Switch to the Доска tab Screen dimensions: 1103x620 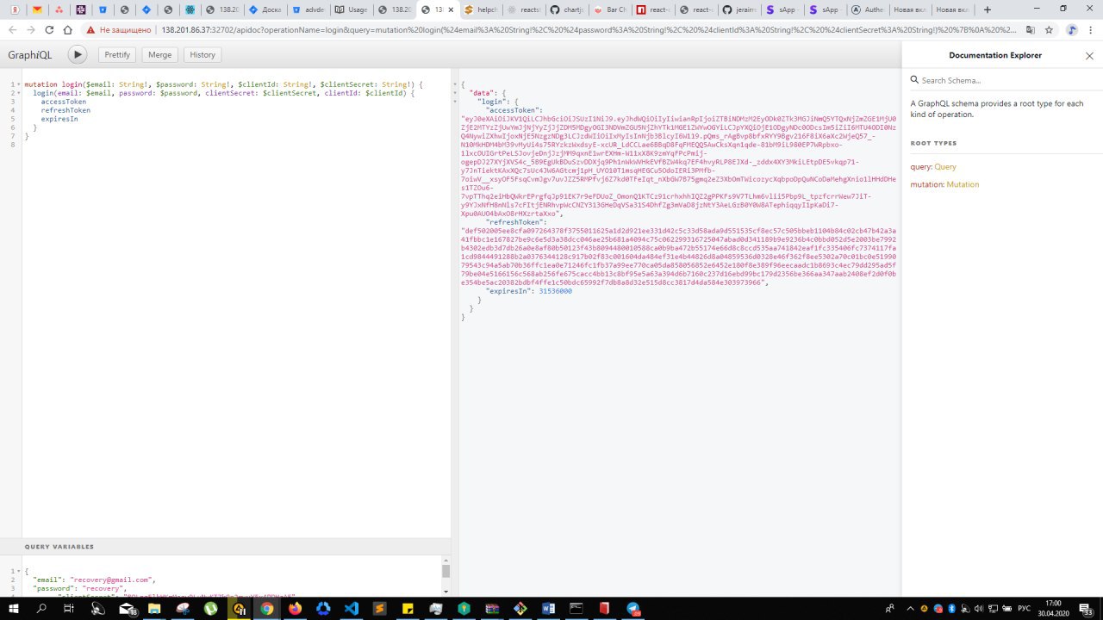tap(265, 9)
